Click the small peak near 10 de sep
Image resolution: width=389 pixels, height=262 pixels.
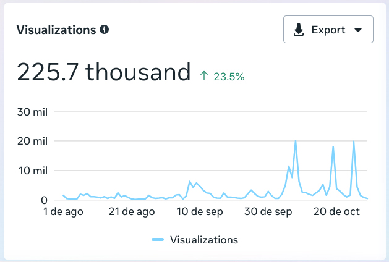190,182
